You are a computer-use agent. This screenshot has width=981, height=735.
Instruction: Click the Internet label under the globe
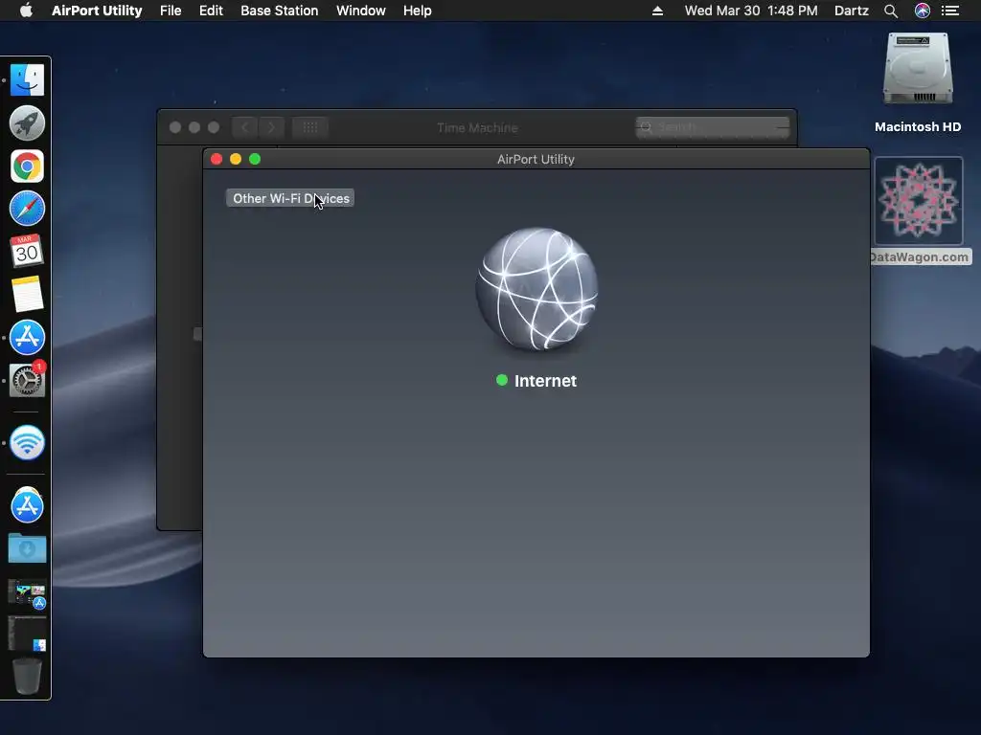[x=545, y=381]
